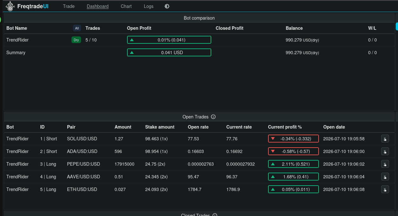The height and width of the screenshot is (216, 398).
Task: Sort by Closed Profit column header
Action: 229,28
